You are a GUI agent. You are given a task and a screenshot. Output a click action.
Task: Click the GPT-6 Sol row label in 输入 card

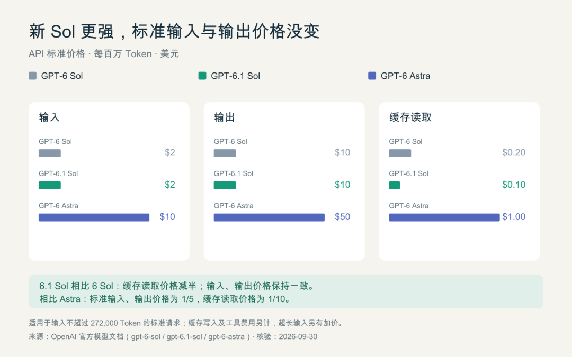(56, 141)
